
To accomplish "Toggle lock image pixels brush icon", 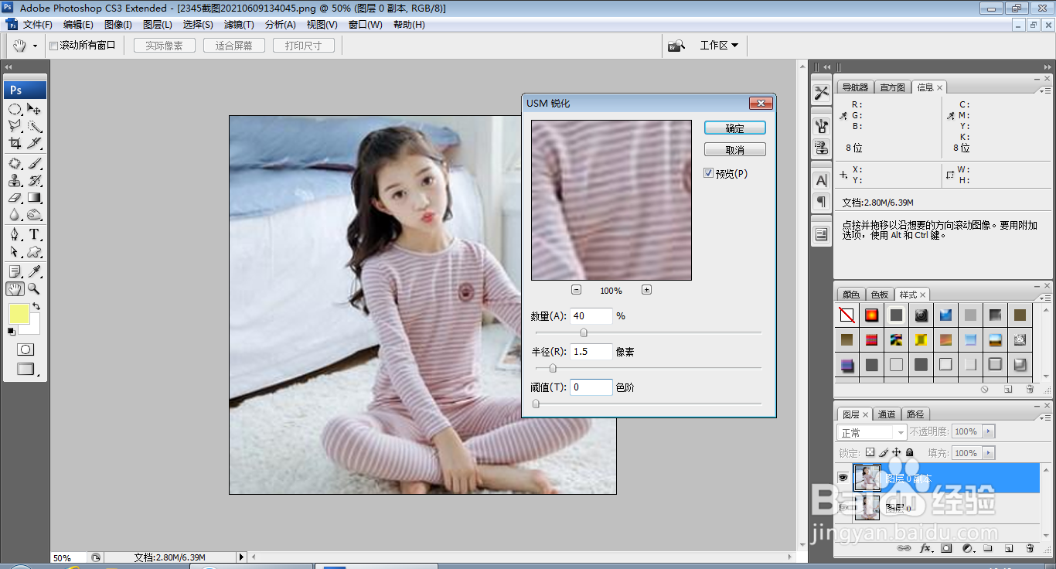I will (x=884, y=452).
